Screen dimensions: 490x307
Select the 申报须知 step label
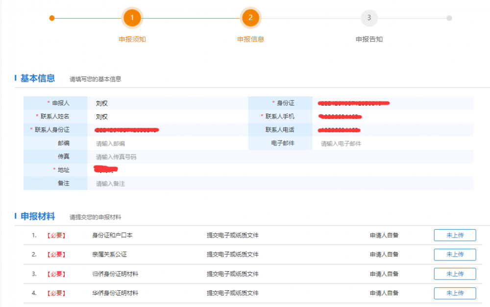131,39
